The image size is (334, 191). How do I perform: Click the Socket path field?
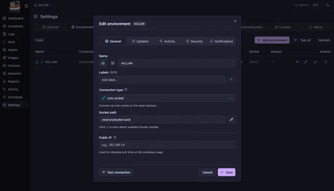pyautogui.click(x=162, y=120)
